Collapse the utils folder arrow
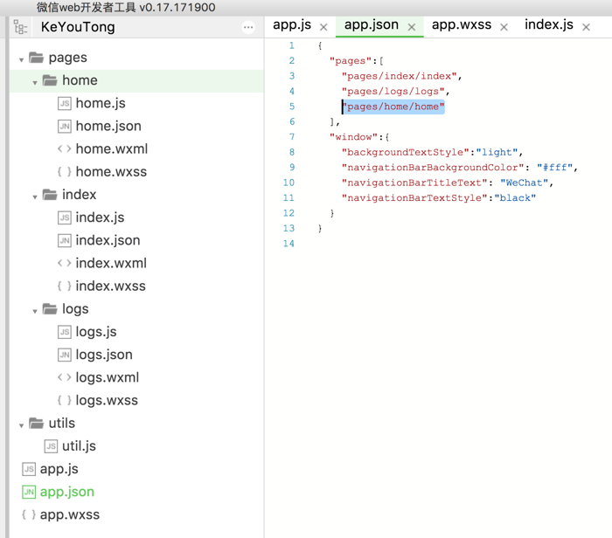Viewport: 612px width, 538px height. point(22,424)
